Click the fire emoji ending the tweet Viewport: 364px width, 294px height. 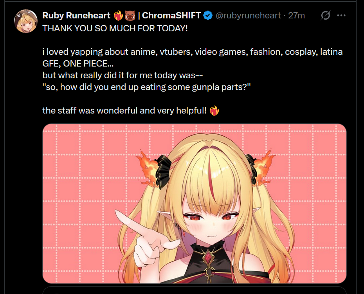tap(214, 110)
